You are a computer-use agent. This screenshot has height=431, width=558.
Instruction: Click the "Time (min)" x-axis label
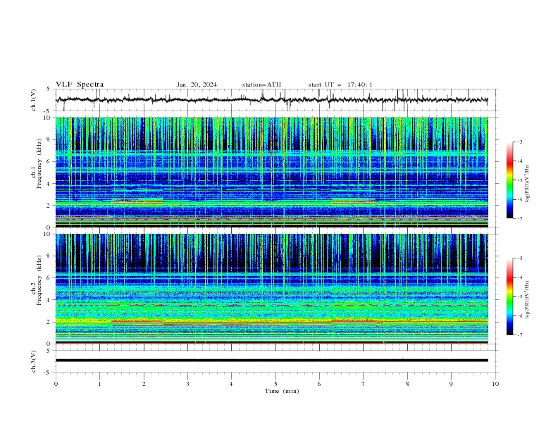pos(282,391)
